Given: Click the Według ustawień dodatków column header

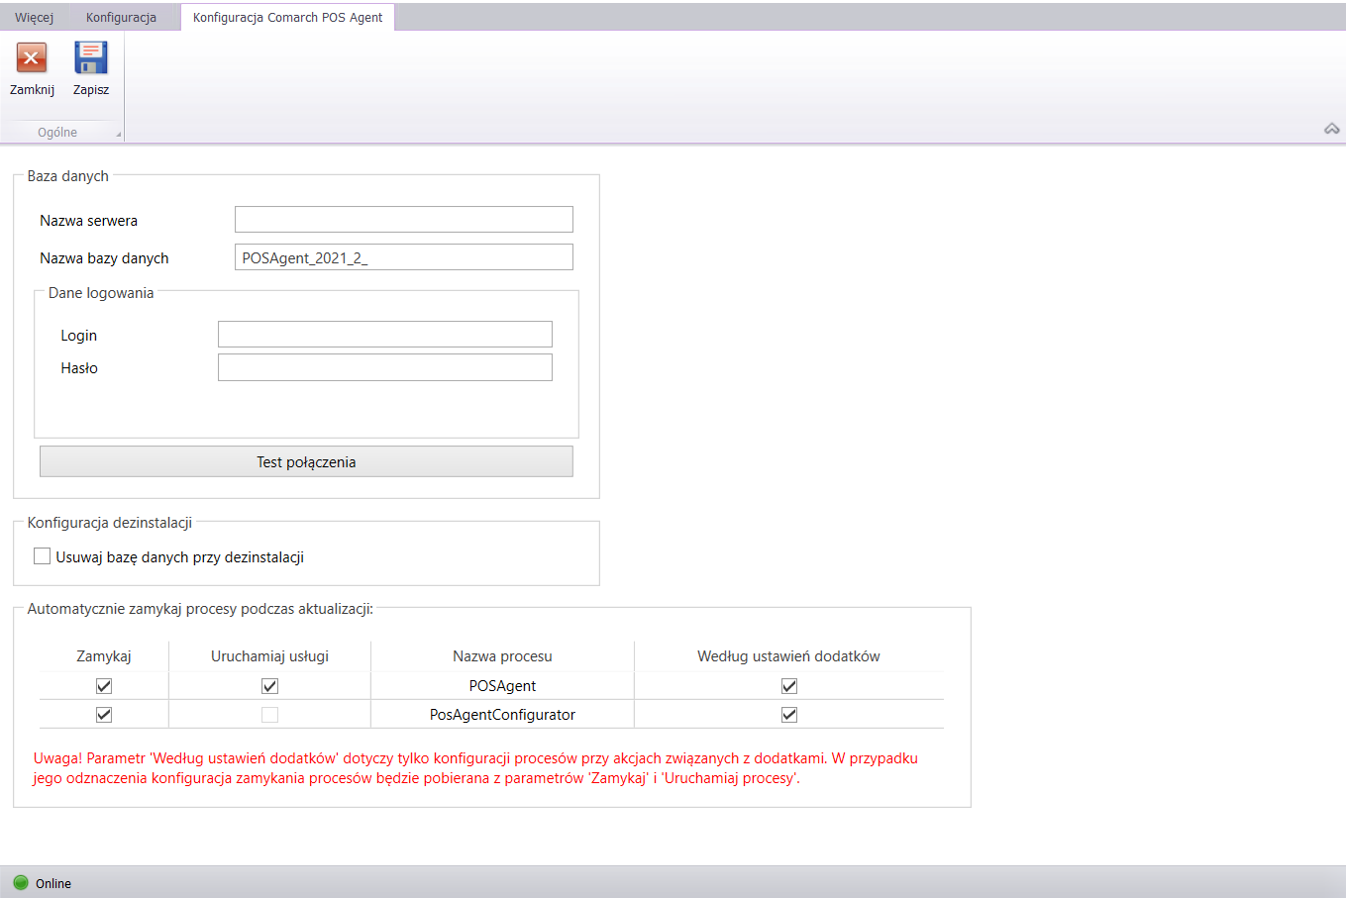Looking at the screenshot, I should pos(788,656).
